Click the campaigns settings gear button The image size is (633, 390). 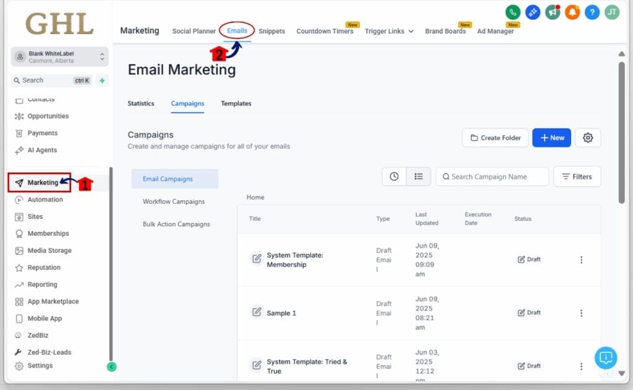(588, 138)
